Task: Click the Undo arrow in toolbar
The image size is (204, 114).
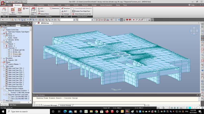Action: 3,20
